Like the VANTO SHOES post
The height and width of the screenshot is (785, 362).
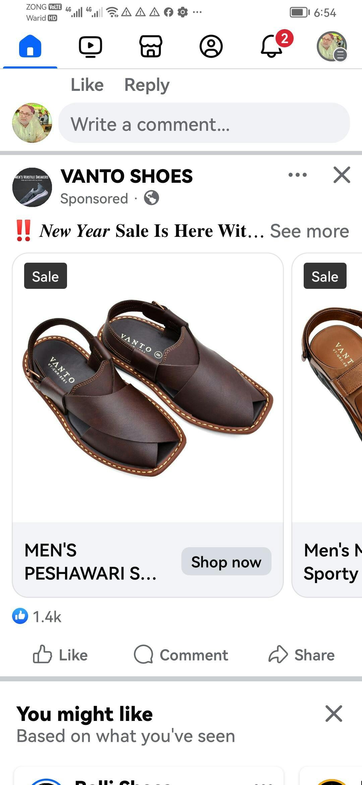pyautogui.click(x=60, y=655)
